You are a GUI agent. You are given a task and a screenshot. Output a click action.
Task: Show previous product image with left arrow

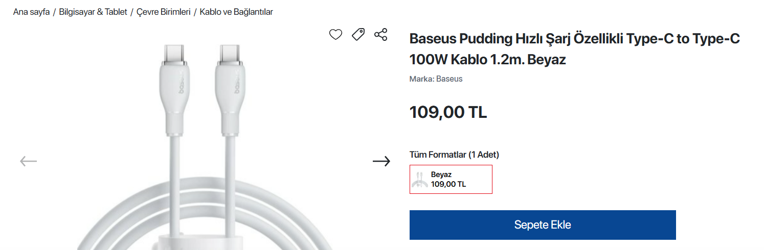(x=29, y=161)
